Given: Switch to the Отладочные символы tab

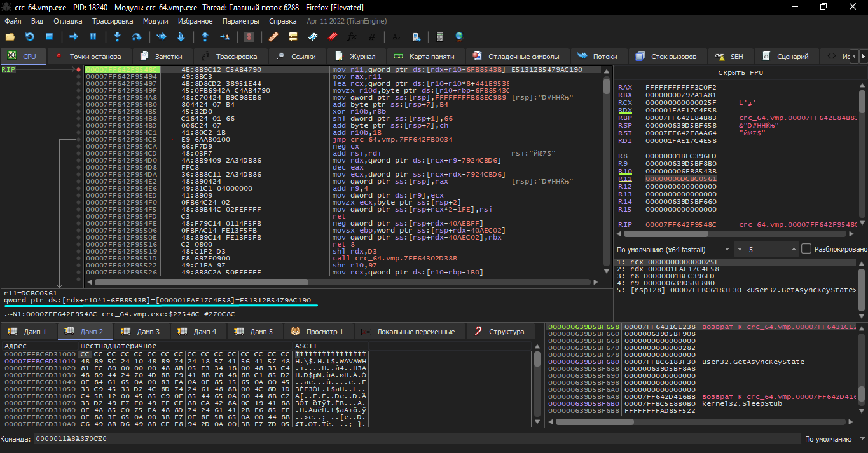Looking at the screenshot, I should [518, 57].
